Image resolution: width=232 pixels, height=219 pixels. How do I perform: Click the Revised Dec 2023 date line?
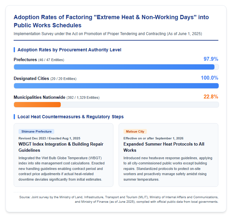point(49,138)
